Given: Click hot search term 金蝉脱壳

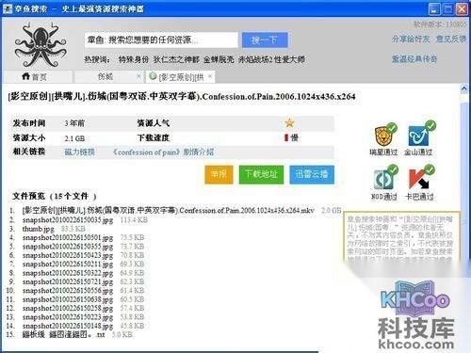Looking at the screenshot, I should coord(219,59).
